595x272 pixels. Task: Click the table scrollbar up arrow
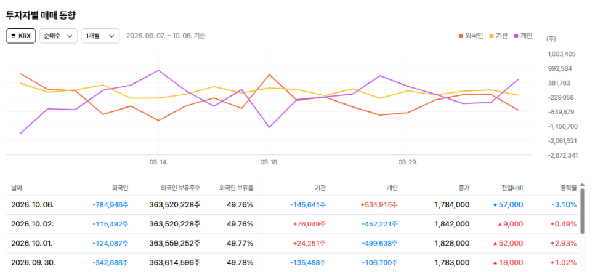(583, 185)
